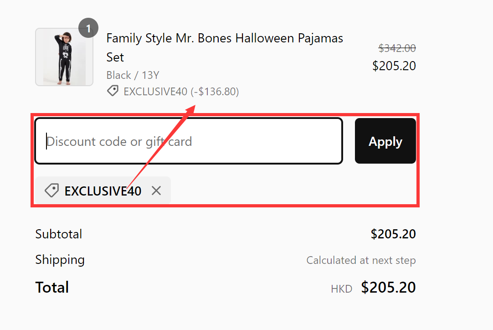Click the Subtotal amount $205.20
The width and height of the screenshot is (493, 330).
[x=394, y=234]
